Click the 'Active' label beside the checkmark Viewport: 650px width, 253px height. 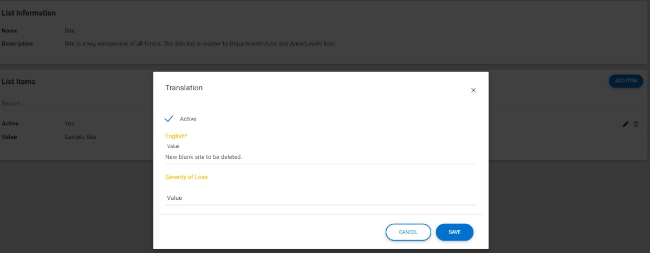(x=188, y=119)
